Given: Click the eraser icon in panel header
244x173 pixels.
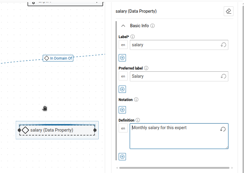Looking at the screenshot, I should tap(229, 11).
